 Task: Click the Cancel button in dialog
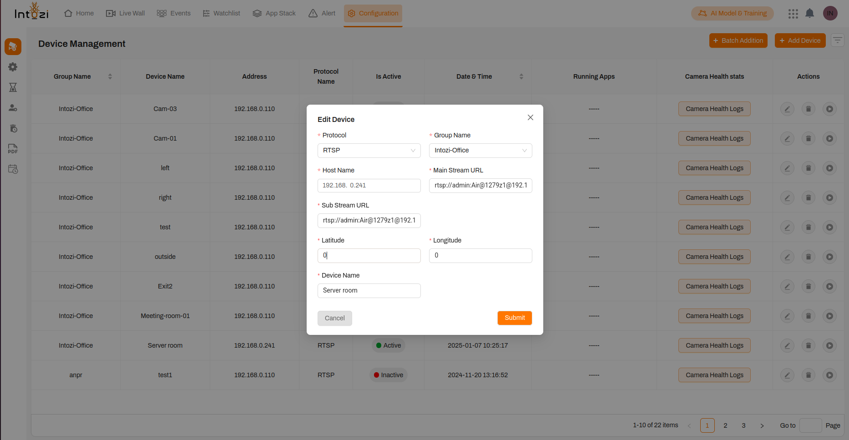(x=334, y=318)
